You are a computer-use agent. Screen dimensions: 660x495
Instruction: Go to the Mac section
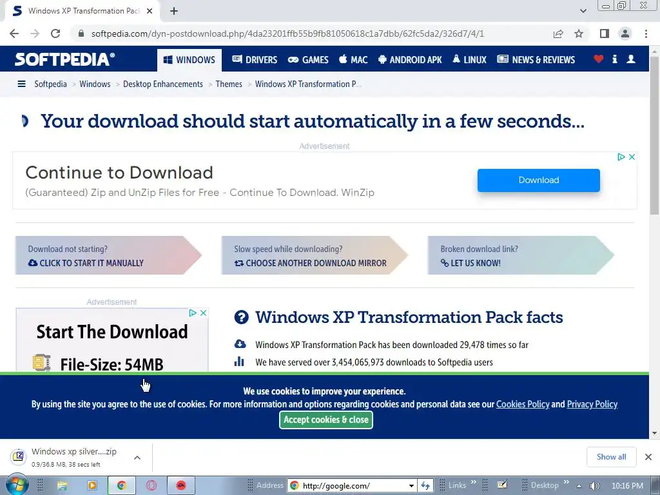coord(354,60)
